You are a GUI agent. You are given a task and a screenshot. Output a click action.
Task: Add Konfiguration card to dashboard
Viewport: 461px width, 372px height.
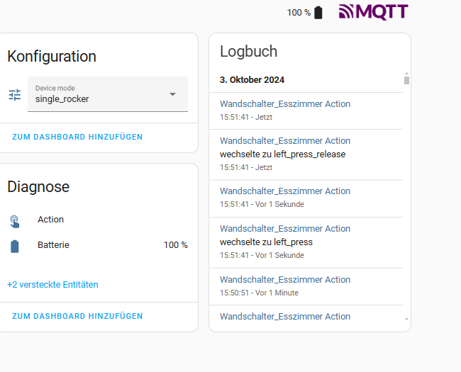[x=77, y=137]
